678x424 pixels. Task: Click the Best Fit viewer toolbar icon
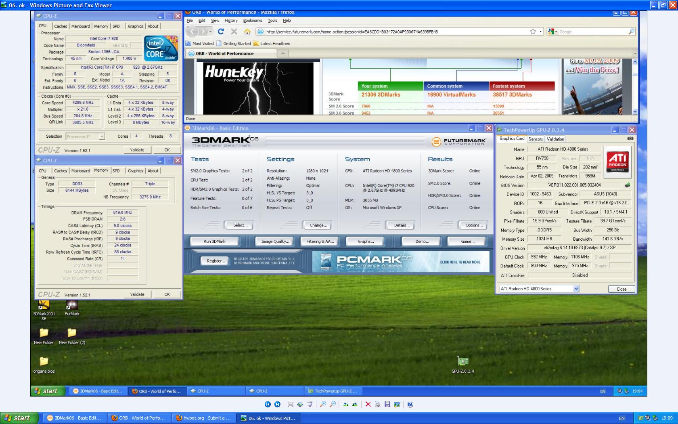pos(291,404)
